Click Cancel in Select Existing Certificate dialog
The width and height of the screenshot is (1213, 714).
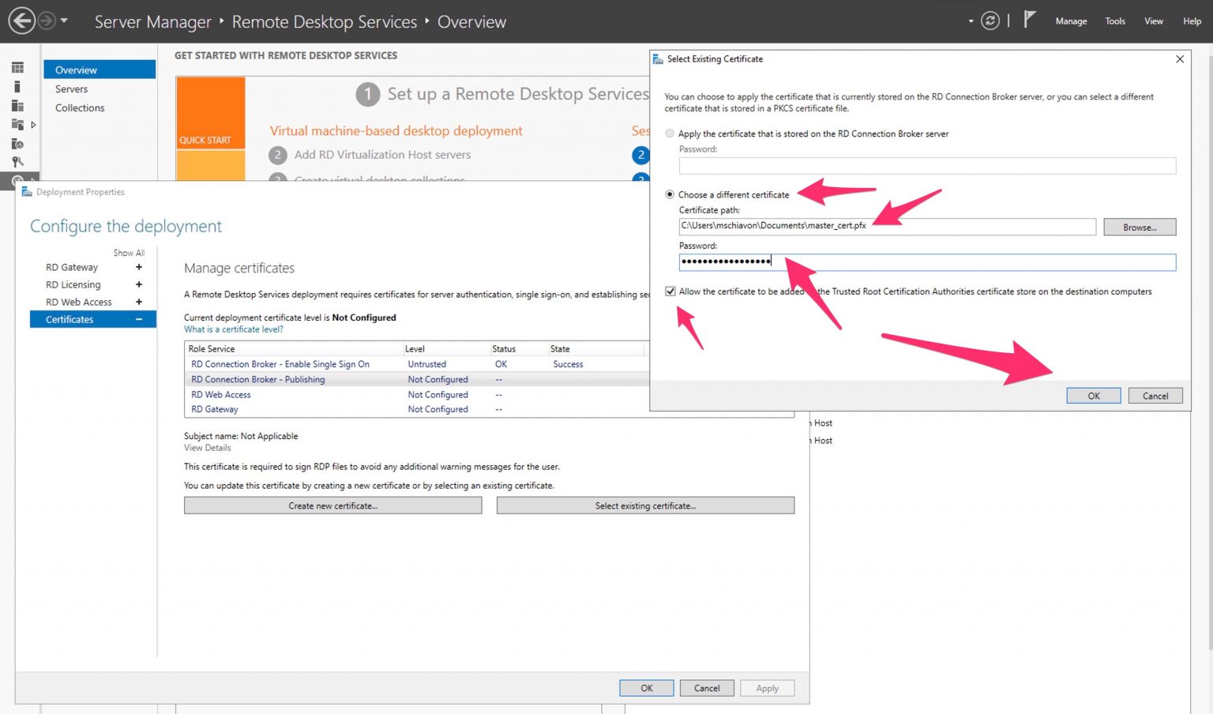[x=1155, y=396]
